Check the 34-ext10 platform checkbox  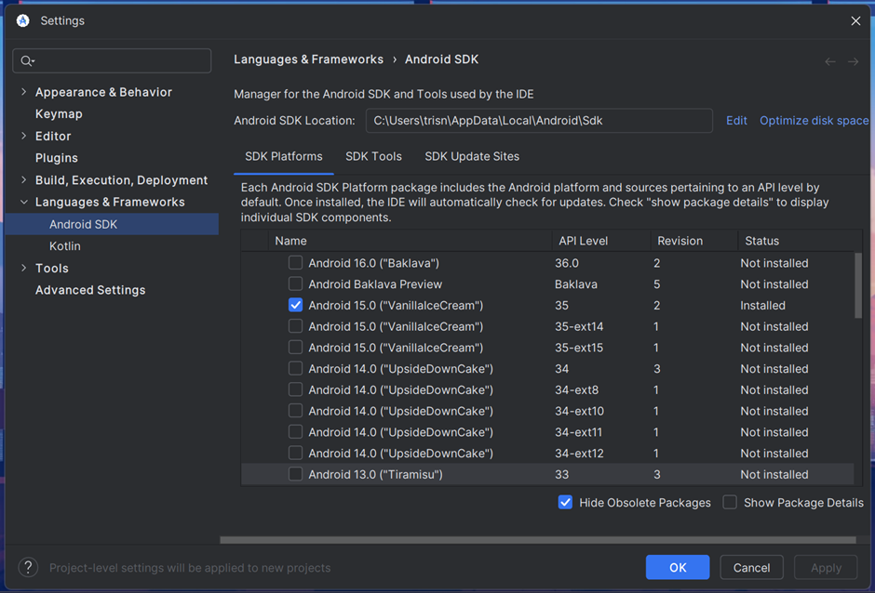pos(295,411)
